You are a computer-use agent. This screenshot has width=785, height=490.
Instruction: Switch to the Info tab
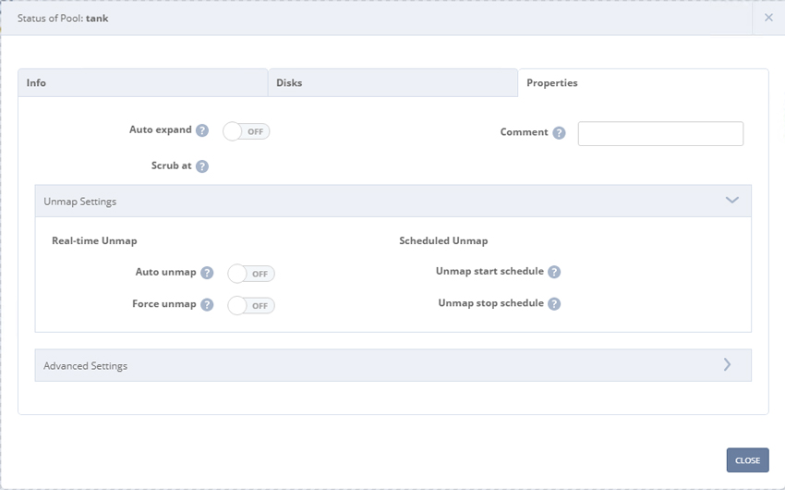tap(142, 82)
